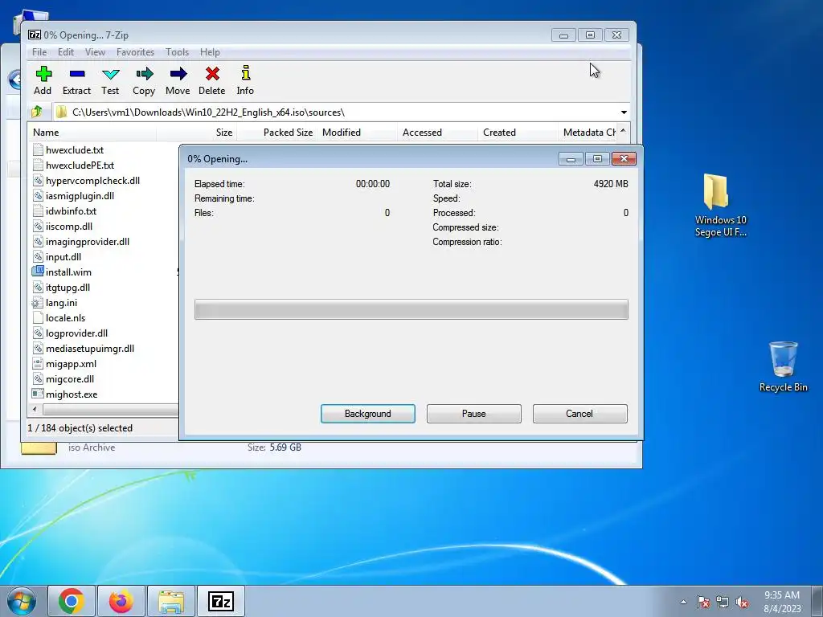Image resolution: width=823 pixels, height=617 pixels.
Task: Click the Background button
Action: point(368,414)
